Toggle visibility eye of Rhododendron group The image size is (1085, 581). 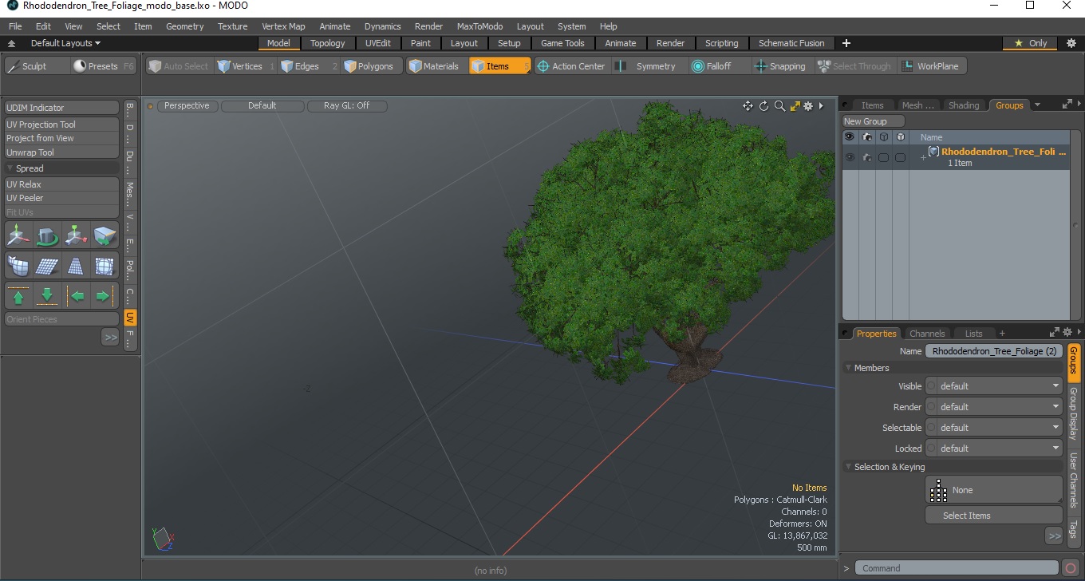(850, 157)
